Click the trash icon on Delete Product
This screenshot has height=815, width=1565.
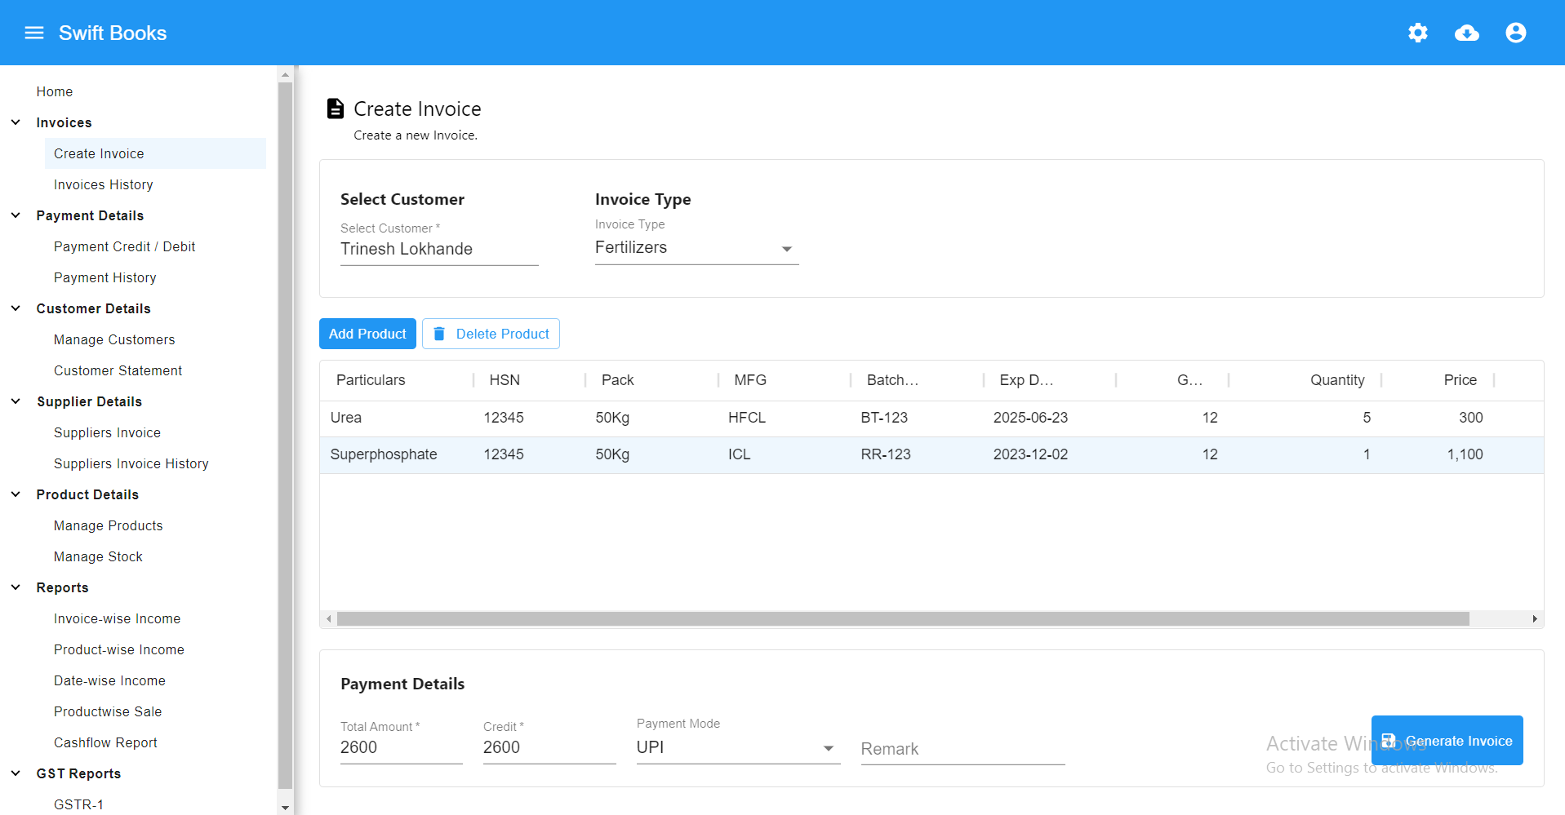click(x=440, y=334)
